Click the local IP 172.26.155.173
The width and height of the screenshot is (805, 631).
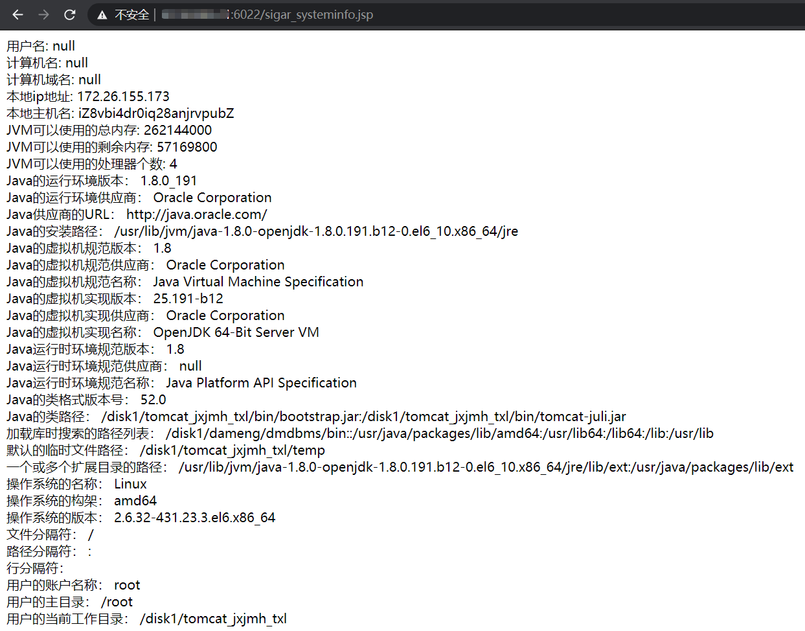tap(123, 97)
